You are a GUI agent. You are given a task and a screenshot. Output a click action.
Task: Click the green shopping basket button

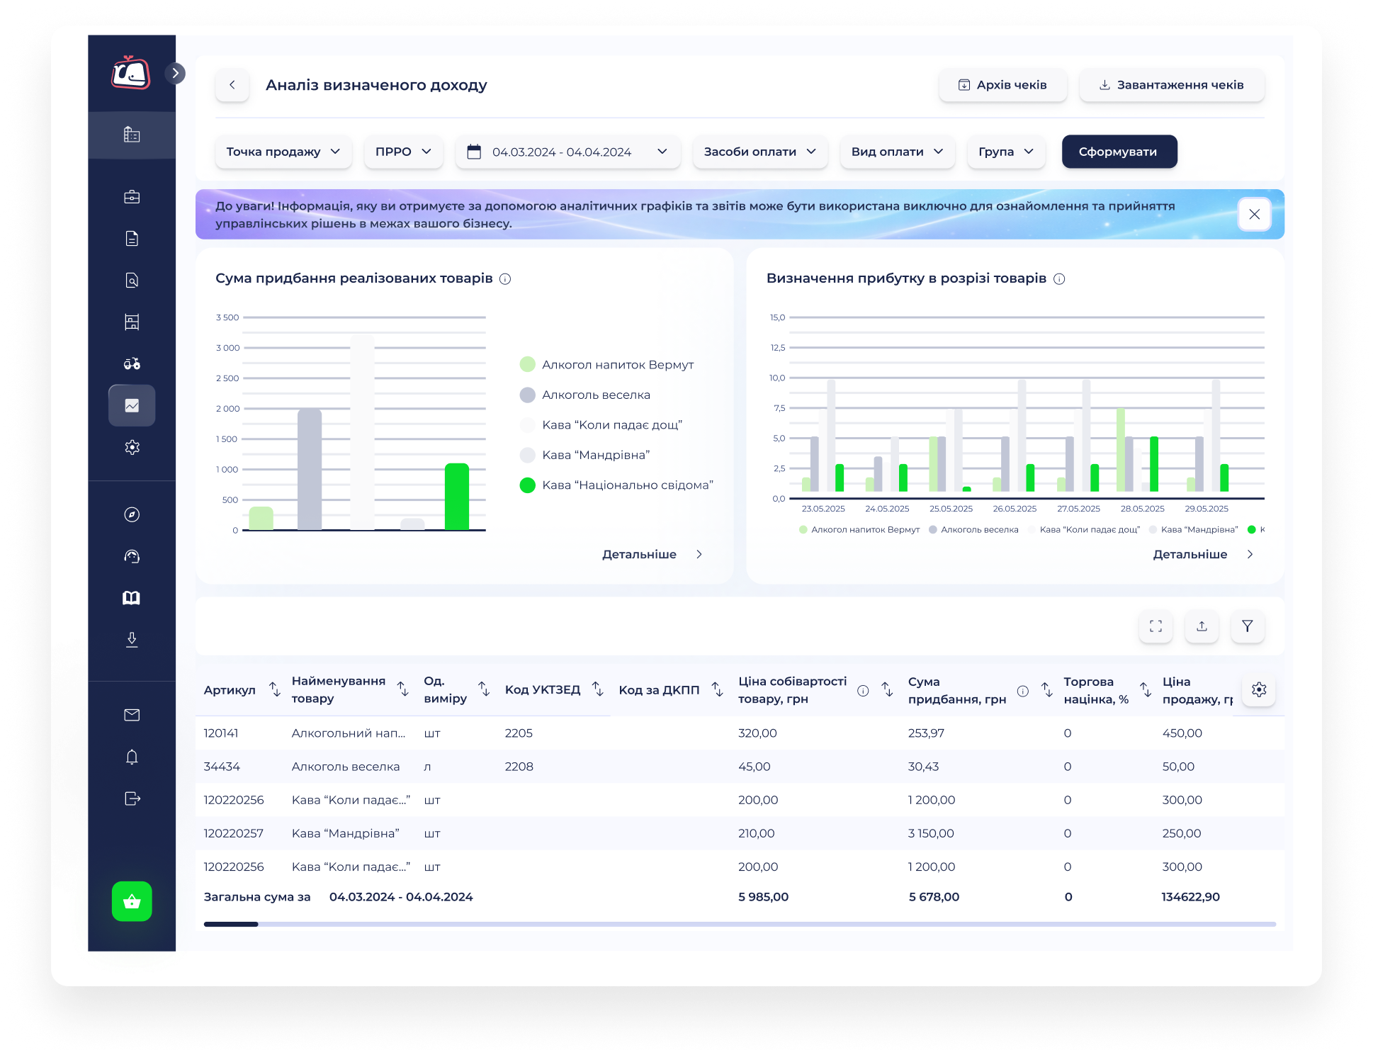(x=132, y=901)
